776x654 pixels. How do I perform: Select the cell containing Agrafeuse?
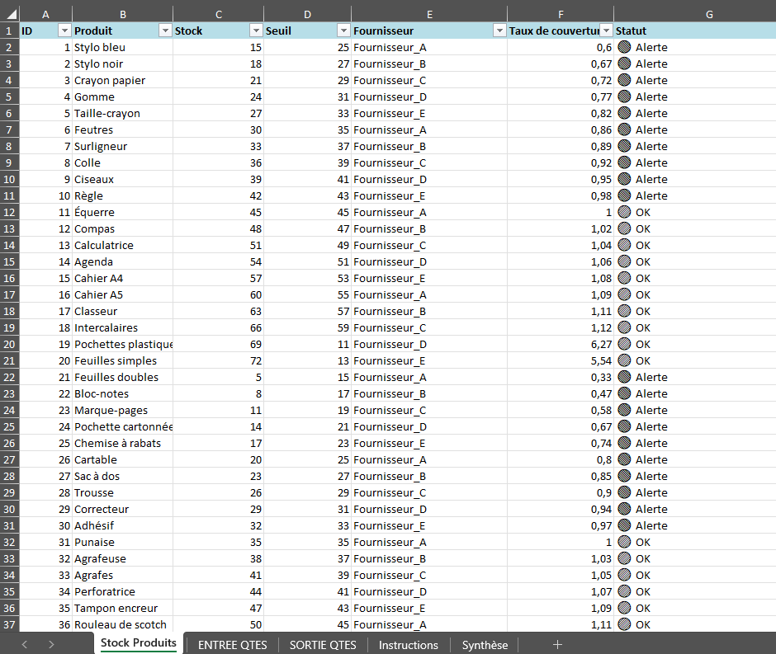tap(123, 558)
